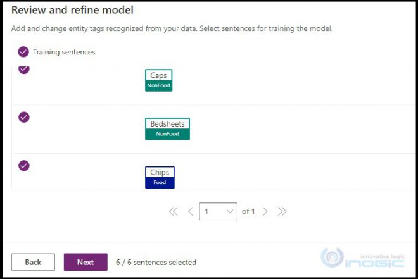Open the page number dropdown
The image size is (418, 279).
point(218,211)
